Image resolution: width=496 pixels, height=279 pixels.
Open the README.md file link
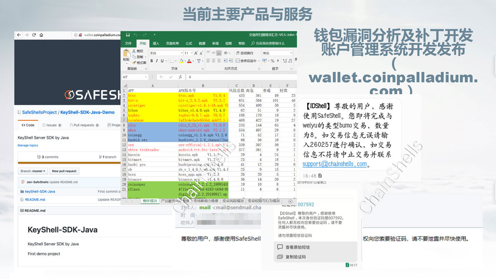35,200
